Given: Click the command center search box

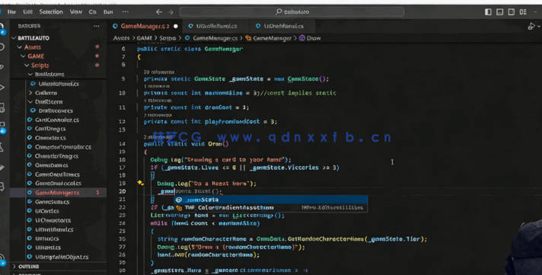Looking at the screenshot, I should tap(292, 11).
